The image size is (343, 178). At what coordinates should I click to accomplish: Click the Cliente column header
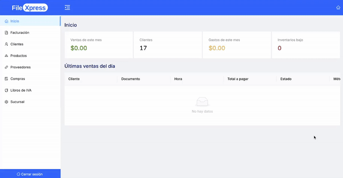coord(91,79)
